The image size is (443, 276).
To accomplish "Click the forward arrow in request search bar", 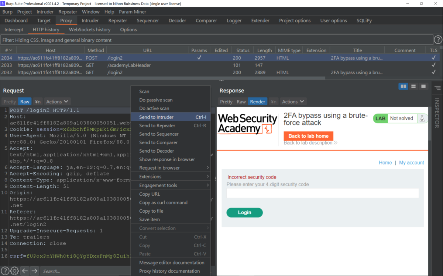I will [x=34, y=271].
